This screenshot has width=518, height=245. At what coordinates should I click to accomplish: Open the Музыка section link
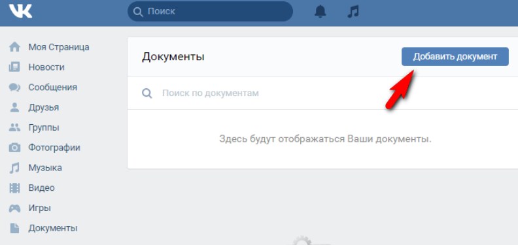45,168
